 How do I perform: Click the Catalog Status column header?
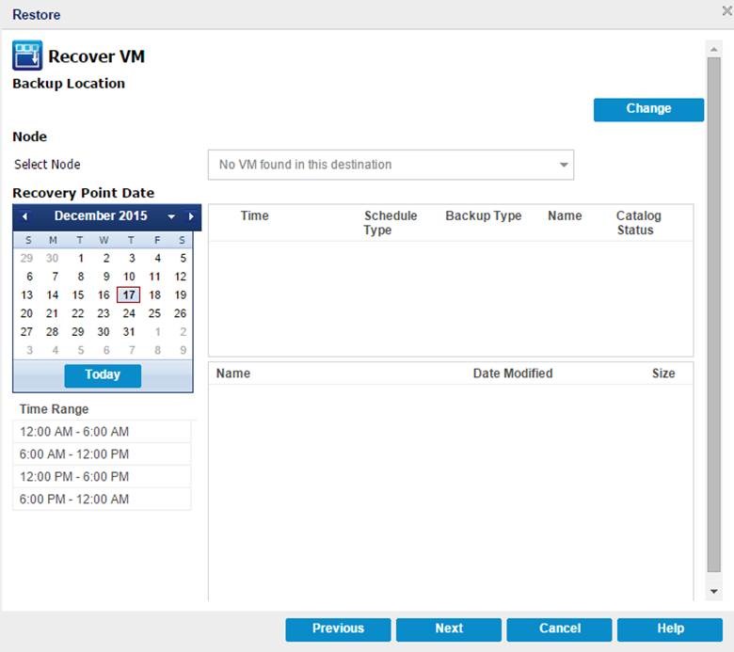pyautogui.click(x=638, y=223)
